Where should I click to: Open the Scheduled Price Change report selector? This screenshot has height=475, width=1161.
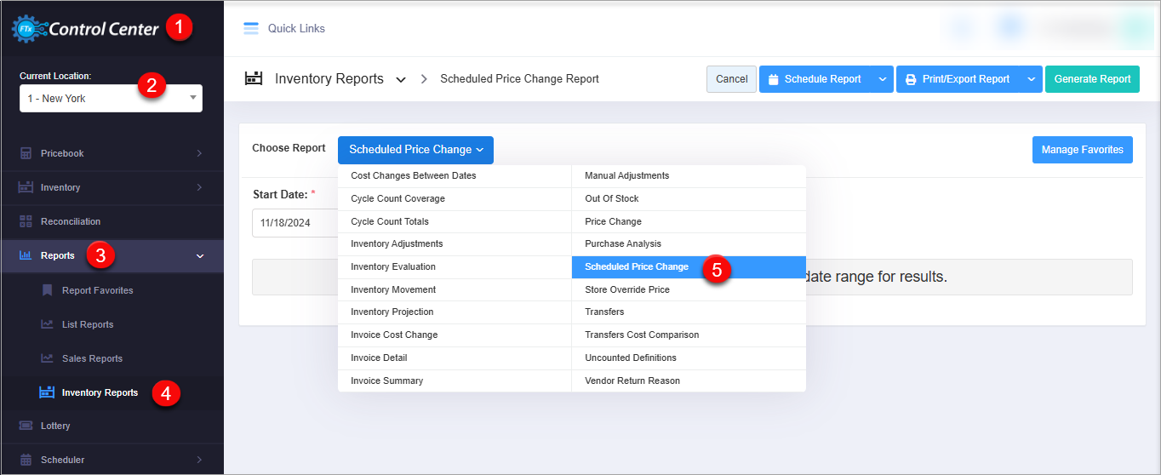pos(415,150)
